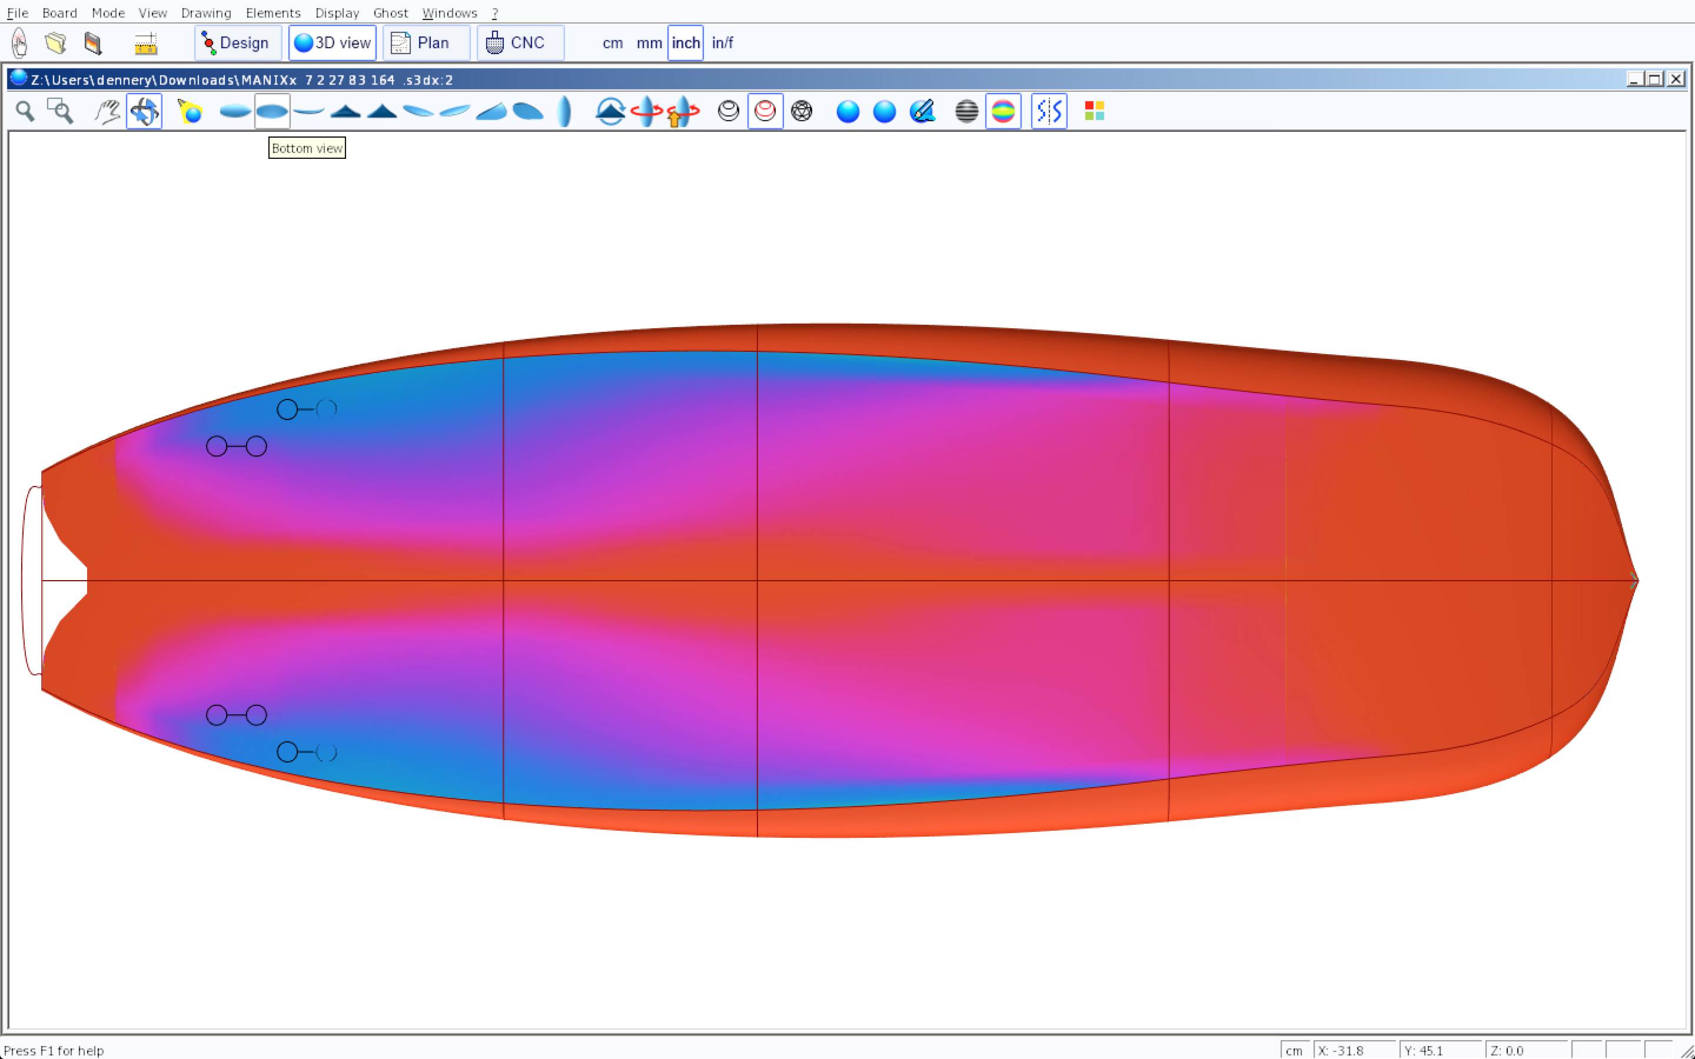Activate the hand pan tool
1695x1059 pixels.
tap(107, 111)
